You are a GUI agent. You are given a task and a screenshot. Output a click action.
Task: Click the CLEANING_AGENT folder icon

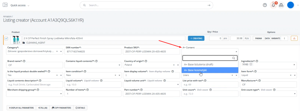click(24, 43)
